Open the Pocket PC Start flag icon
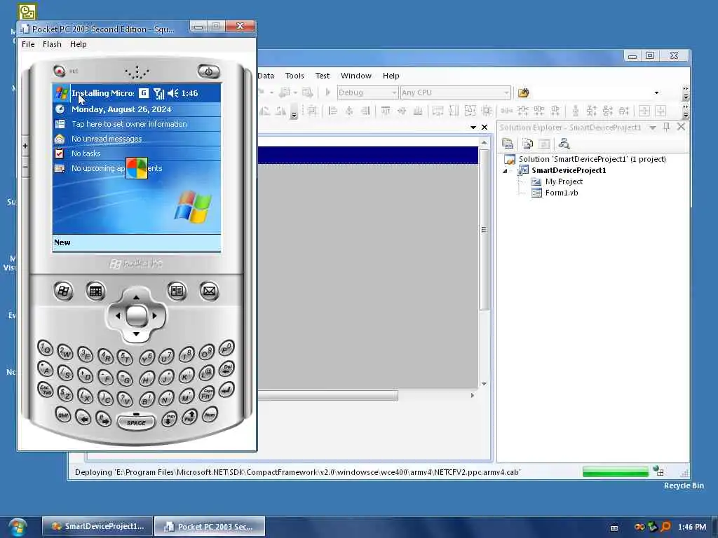 coord(62,93)
